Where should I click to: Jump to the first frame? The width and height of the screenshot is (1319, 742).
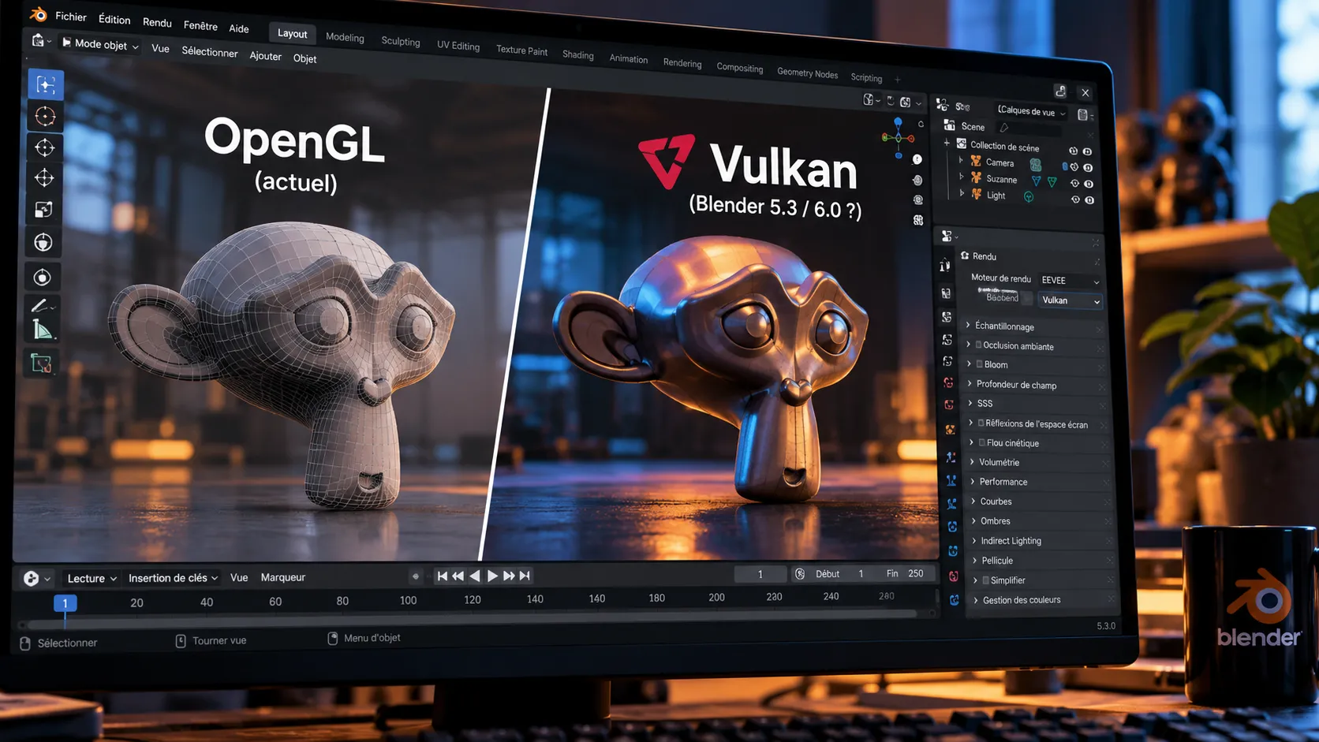[442, 576]
